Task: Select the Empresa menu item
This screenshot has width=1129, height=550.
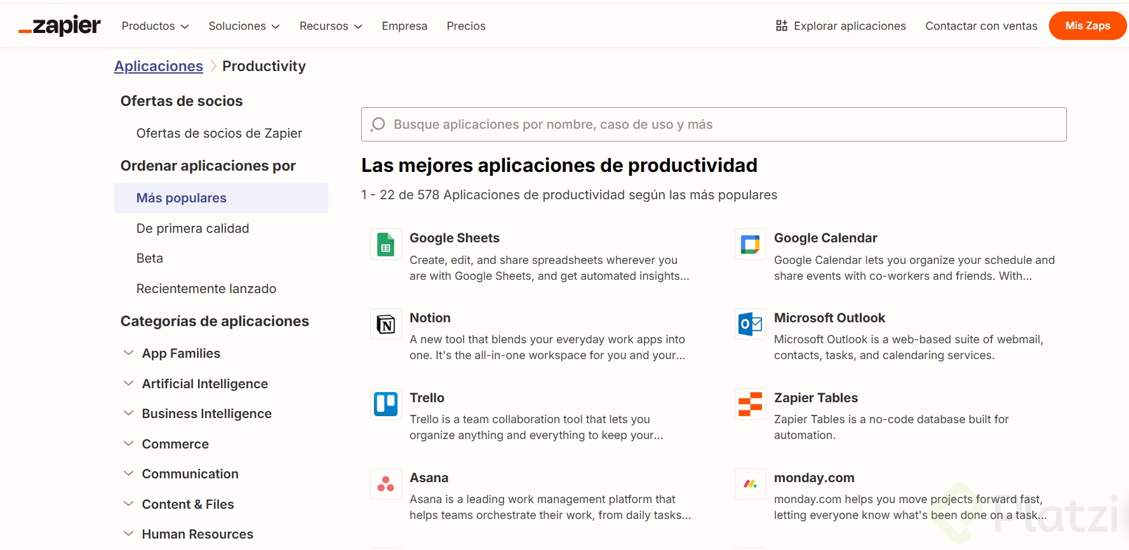Action: (x=404, y=26)
